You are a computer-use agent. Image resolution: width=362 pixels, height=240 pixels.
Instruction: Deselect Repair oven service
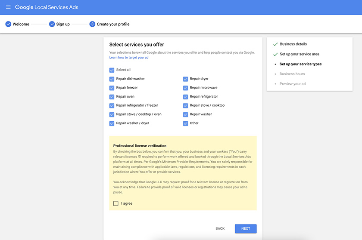[x=112, y=97]
